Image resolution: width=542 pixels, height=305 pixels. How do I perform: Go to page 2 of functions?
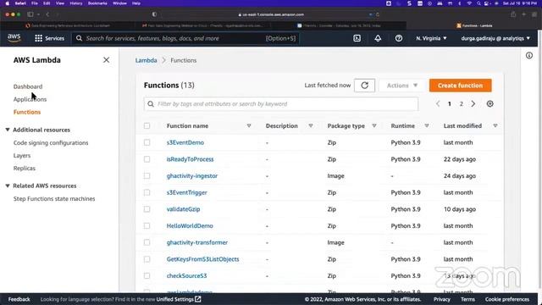[x=461, y=103]
